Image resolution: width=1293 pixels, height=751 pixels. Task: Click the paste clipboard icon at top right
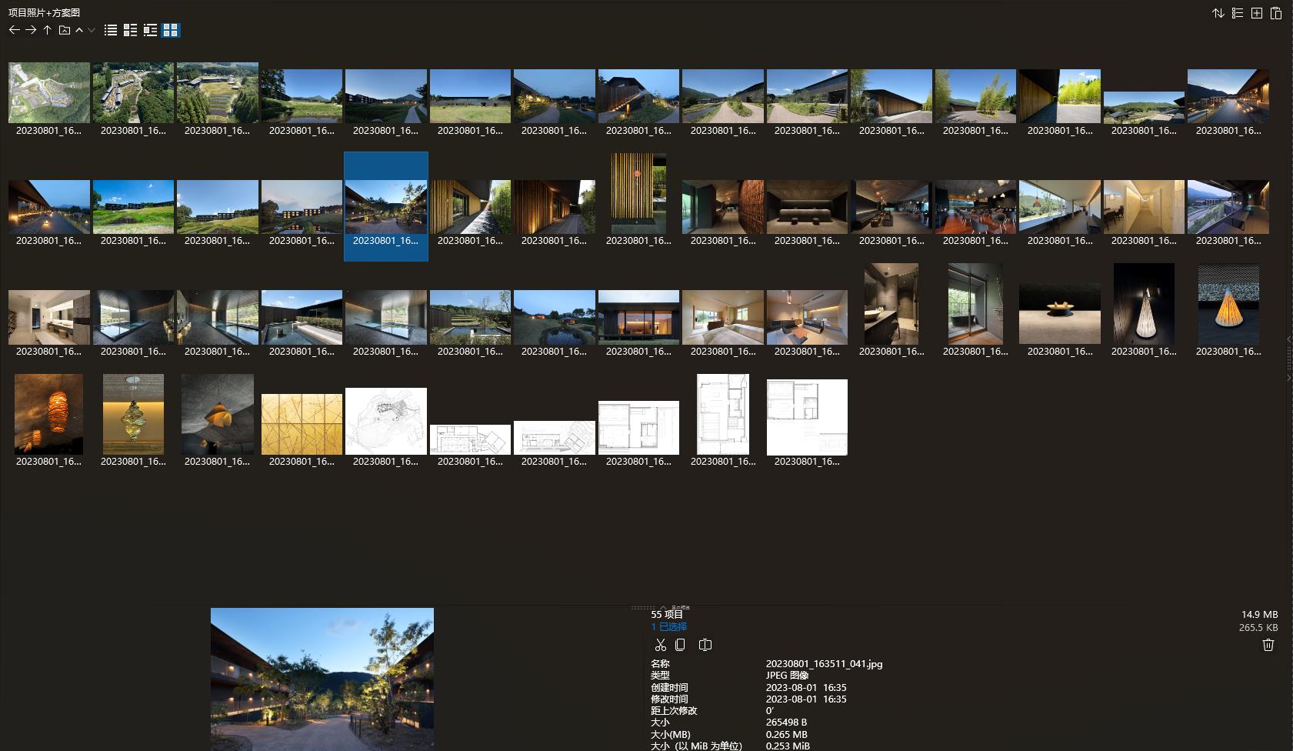point(1275,13)
